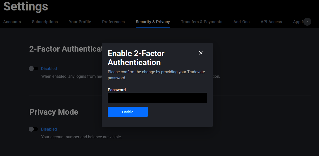319x156 pixels.
Task: Click the Disabled label under 2-Factor Authentication
Action: pyautogui.click(x=49, y=69)
